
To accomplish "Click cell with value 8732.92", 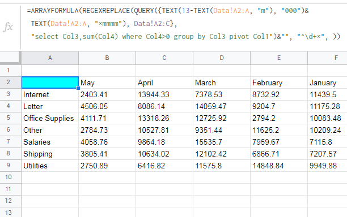I will (x=279, y=94).
